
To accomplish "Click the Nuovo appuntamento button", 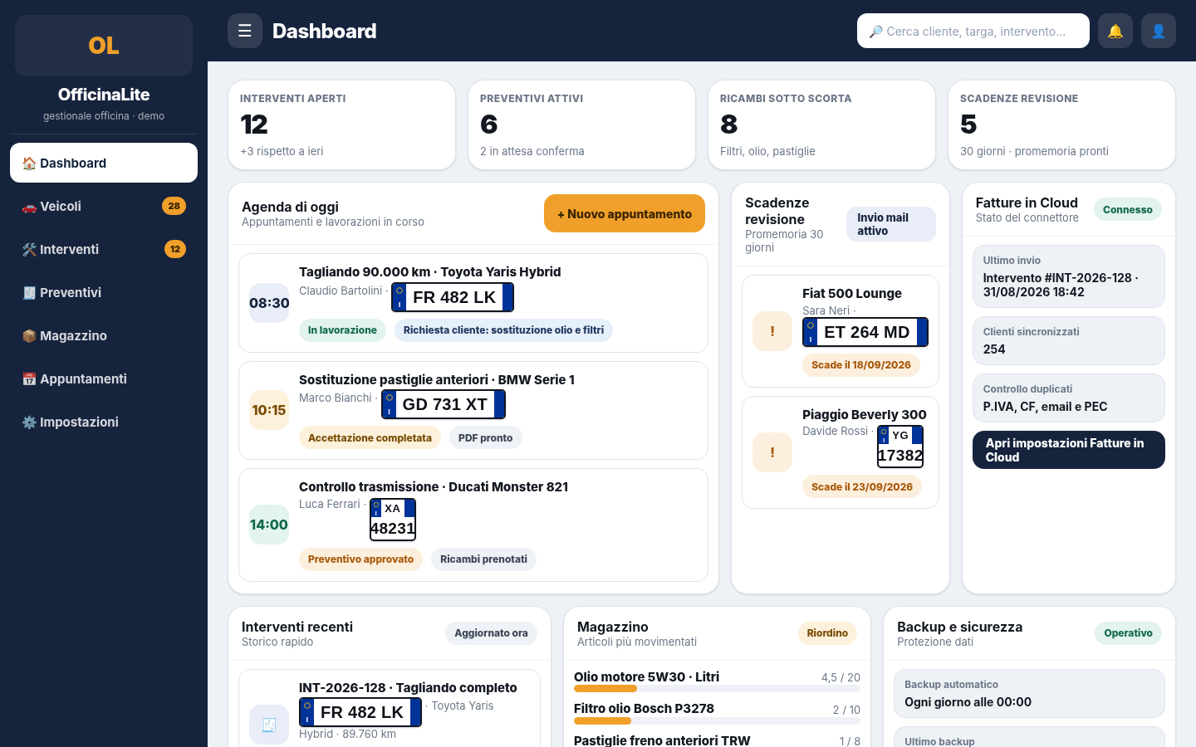I will tap(625, 213).
